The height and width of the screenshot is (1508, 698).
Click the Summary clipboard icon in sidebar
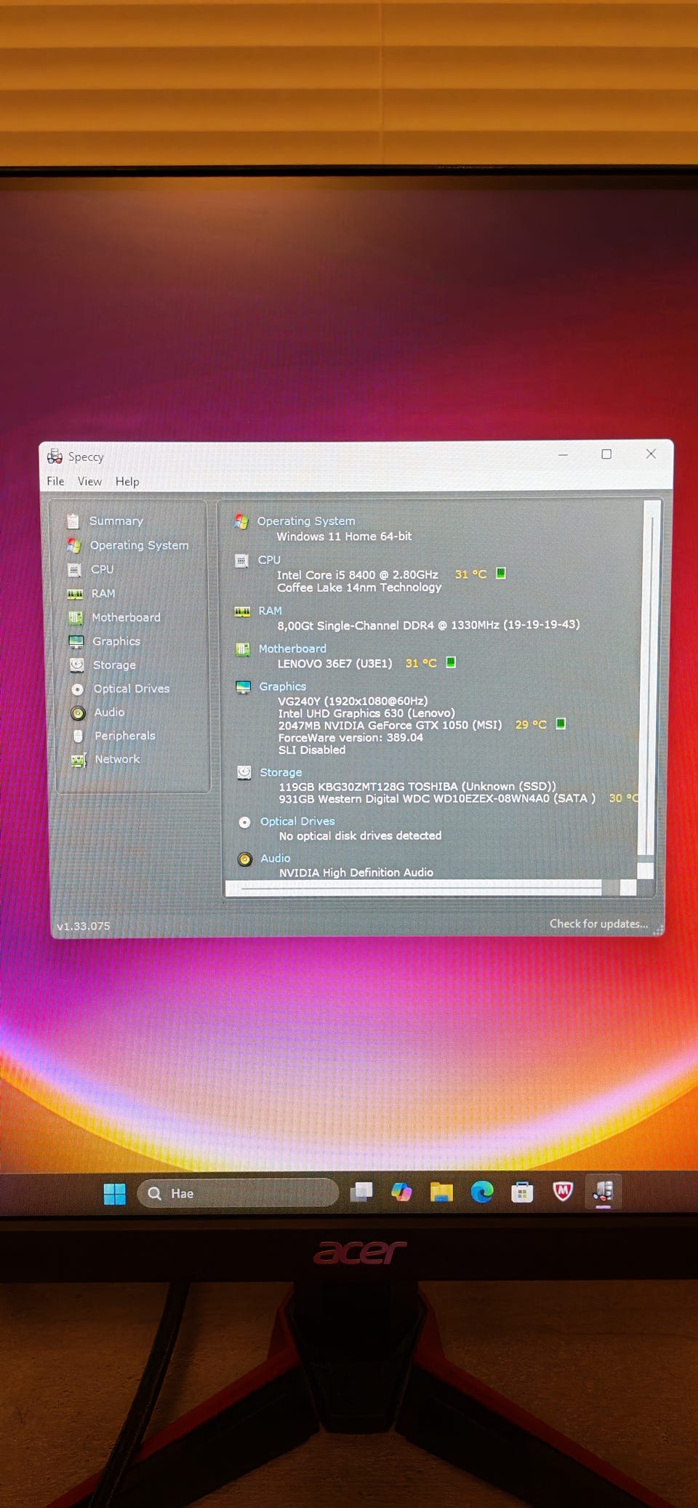coord(73,521)
